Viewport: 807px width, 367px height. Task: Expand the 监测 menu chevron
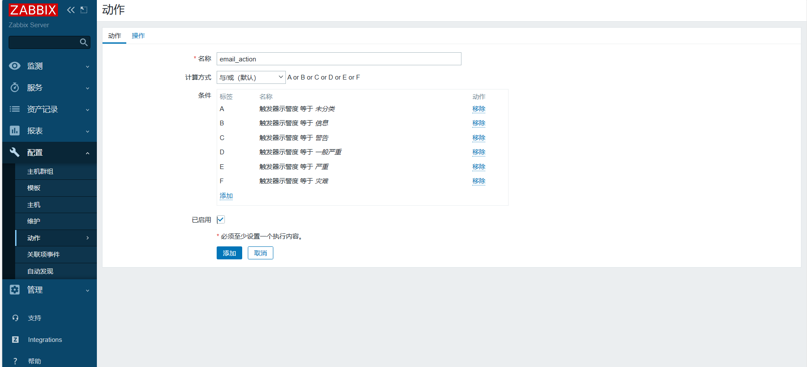click(x=87, y=67)
